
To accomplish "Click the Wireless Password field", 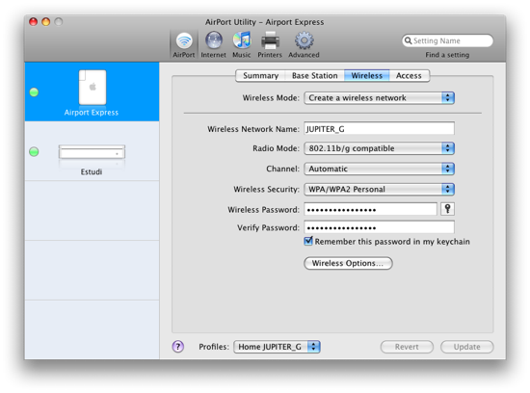I will click(x=370, y=209).
